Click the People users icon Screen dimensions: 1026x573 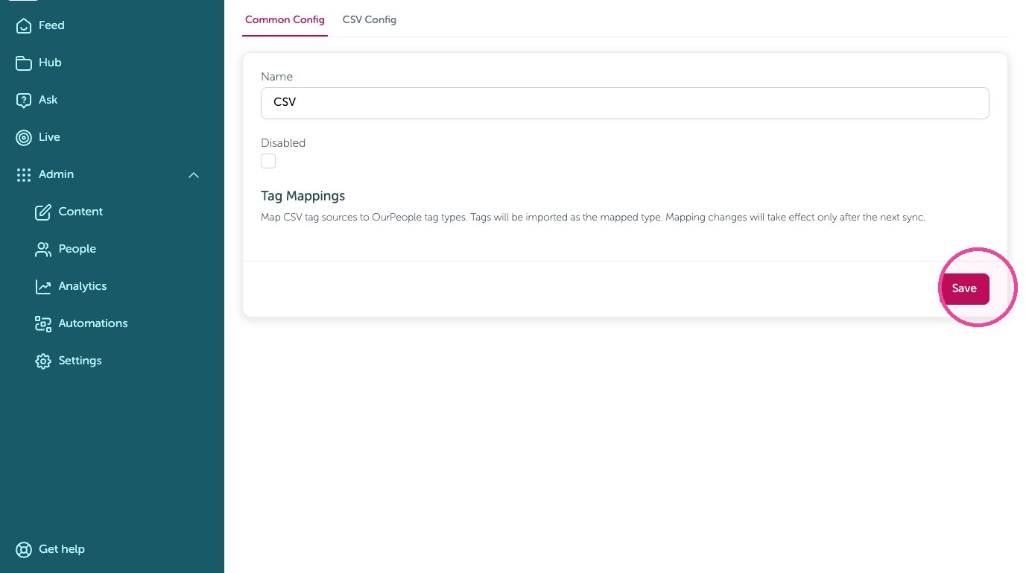tap(43, 249)
